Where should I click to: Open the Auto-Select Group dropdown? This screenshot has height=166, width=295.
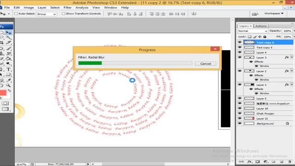tap(47, 14)
